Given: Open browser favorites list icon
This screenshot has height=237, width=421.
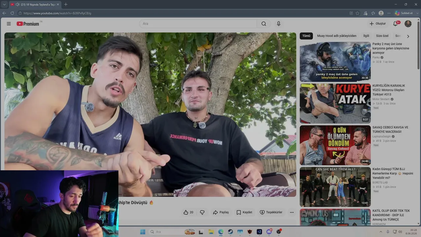Looking at the screenshot, I should coord(373,13).
